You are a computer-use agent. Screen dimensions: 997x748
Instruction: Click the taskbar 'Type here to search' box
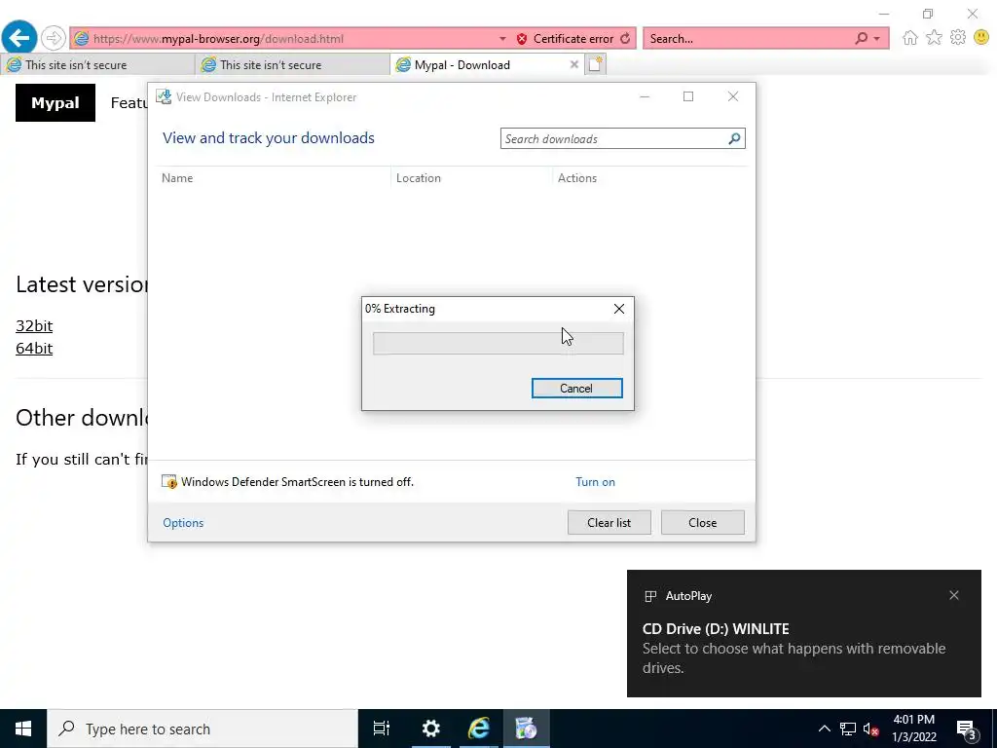click(x=203, y=729)
